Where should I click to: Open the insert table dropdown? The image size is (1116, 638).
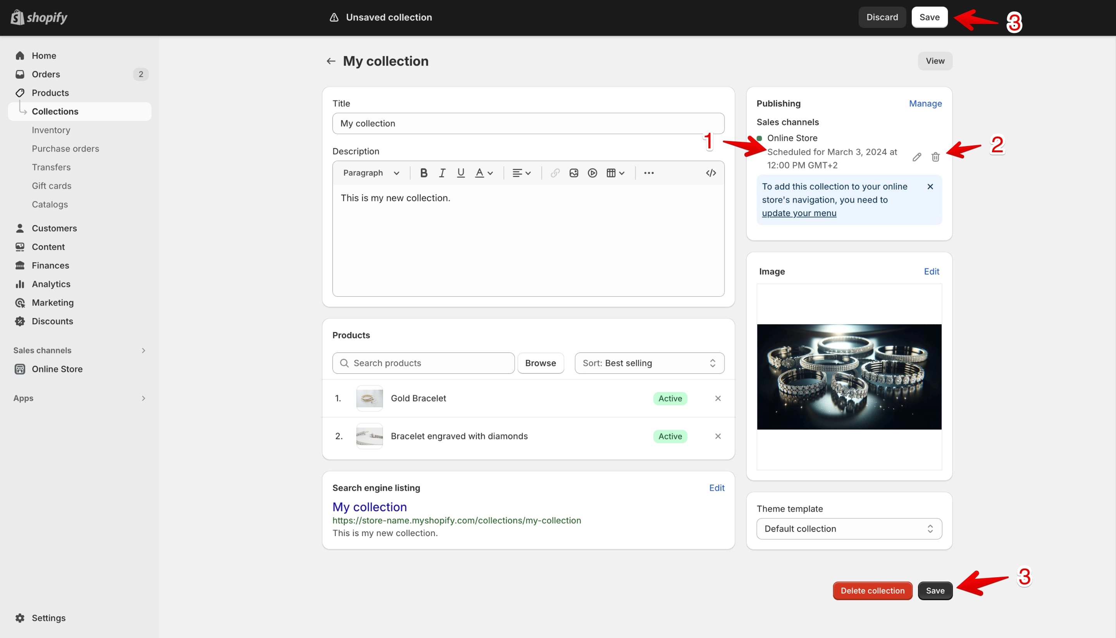[615, 173]
